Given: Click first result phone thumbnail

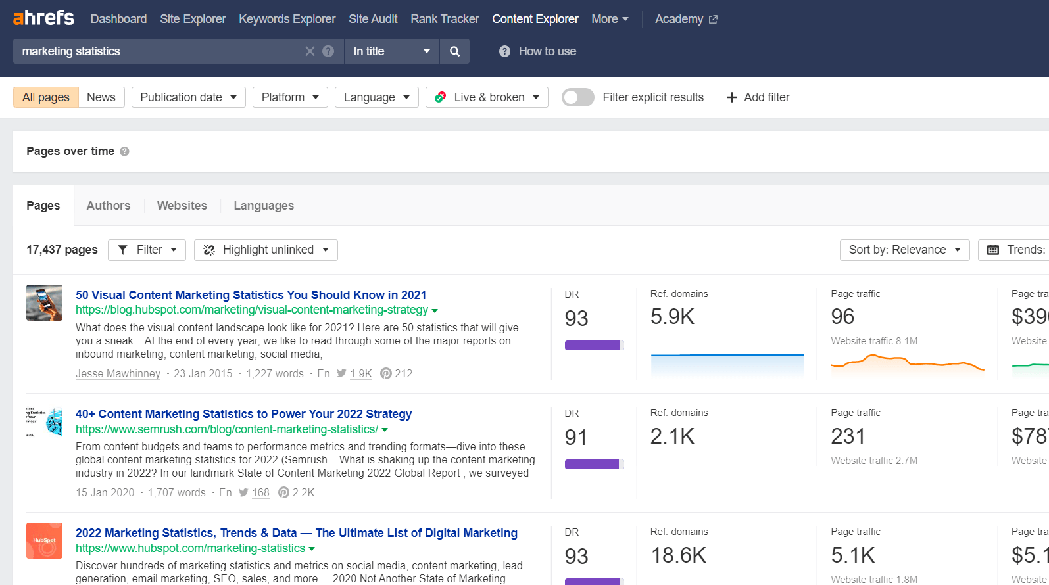Looking at the screenshot, I should [44, 302].
